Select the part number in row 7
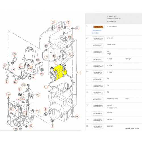 tap(97, 73)
